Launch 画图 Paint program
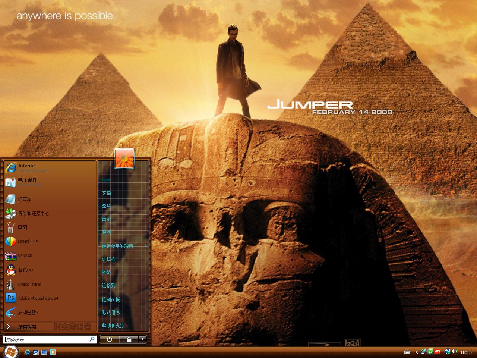477x358 pixels. (x=50, y=227)
